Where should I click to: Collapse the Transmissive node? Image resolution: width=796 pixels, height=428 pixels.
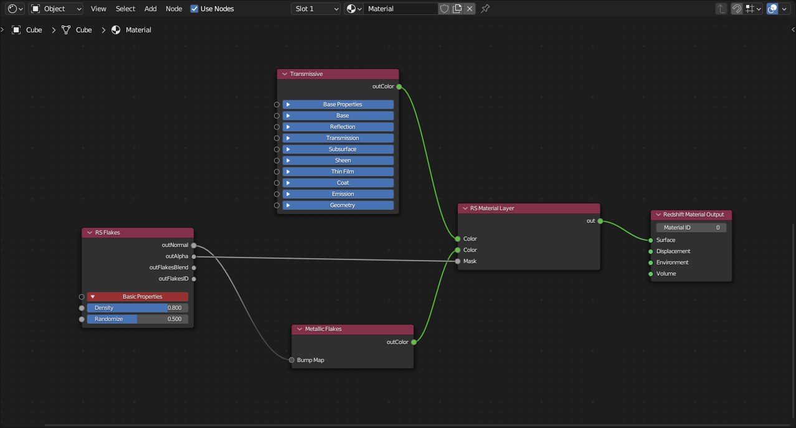click(x=285, y=74)
